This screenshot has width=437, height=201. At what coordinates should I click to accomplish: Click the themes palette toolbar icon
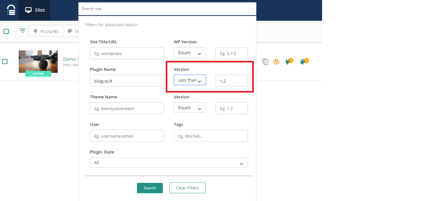coord(70,31)
